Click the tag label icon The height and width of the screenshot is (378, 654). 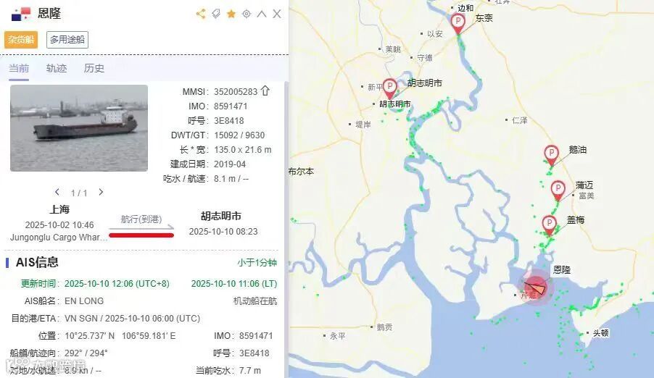coord(216,14)
